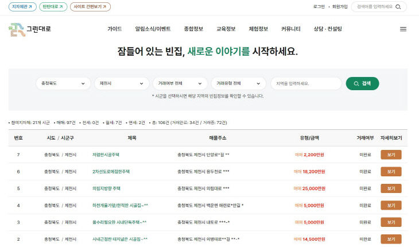The height and width of the screenshot is (247, 419).
Task: Open the 체험정보 menu
Action: (x=258, y=29)
